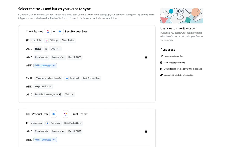The width and height of the screenshot is (226, 147).
Task: Open the Status value dropdown showing Open
Action: click(x=55, y=49)
